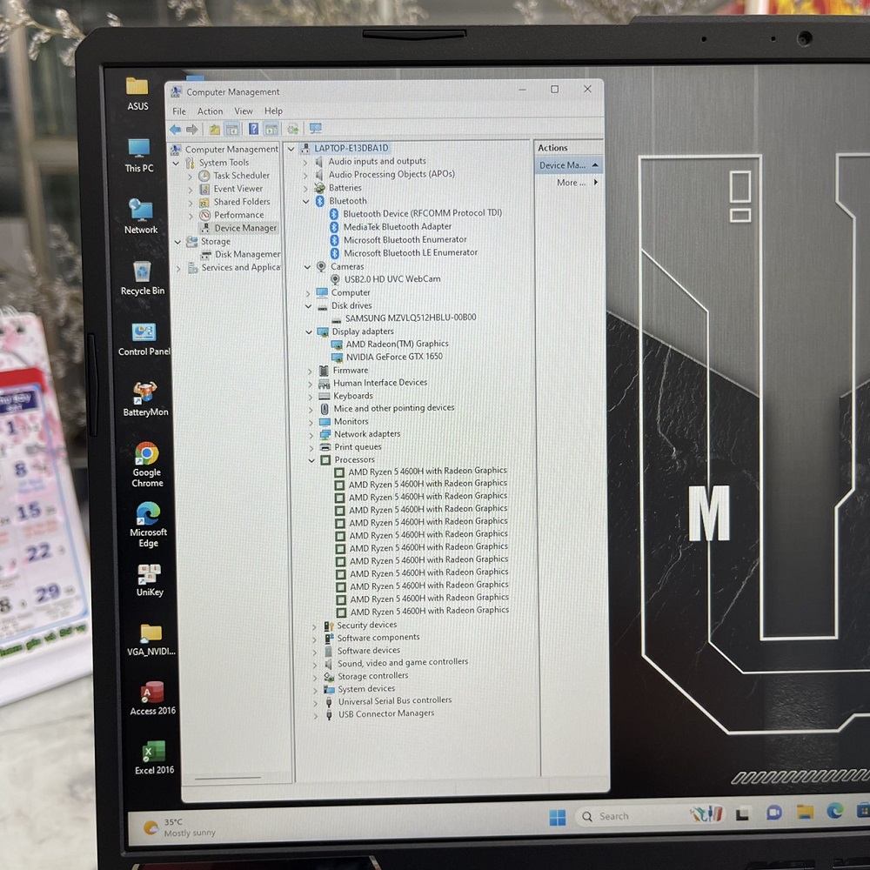Open the Action menu
870x870 pixels.
(210, 111)
